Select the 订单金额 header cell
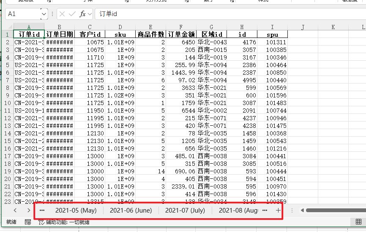The height and width of the screenshot is (232, 366). pyautogui.click(x=181, y=34)
